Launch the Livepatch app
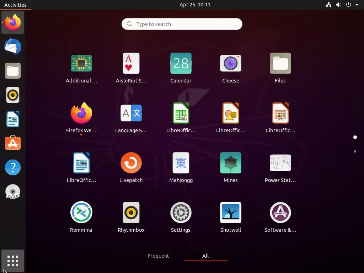This screenshot has height=273, width=364. pyautogui.click(x=131, y=163)
